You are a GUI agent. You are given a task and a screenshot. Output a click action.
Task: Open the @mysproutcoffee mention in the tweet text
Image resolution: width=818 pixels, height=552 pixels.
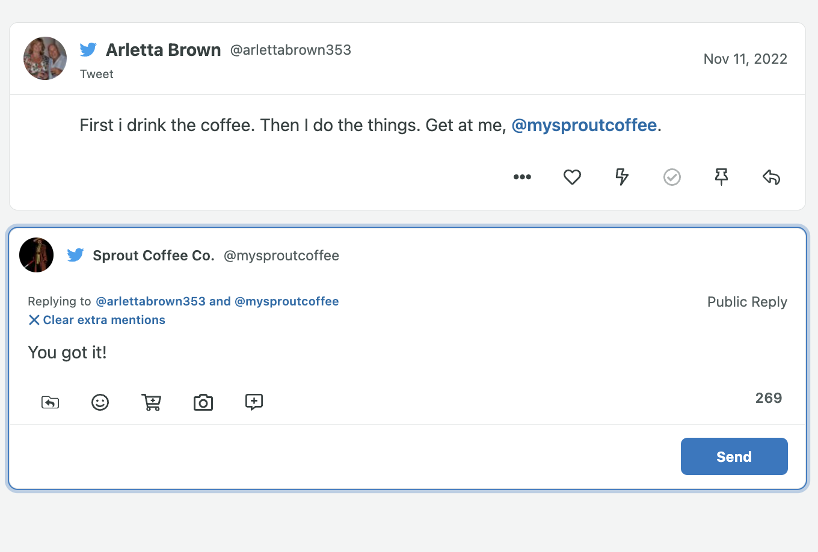[583, 125]
